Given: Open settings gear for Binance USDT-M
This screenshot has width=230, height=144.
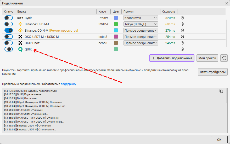Looking at the screenshot, I should click(x=182, y=24).
